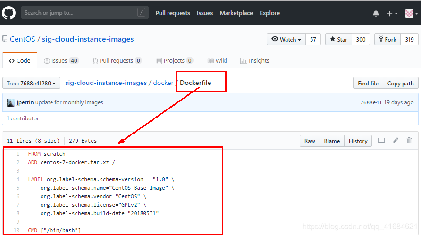Open the Blame view
421x235 pixels.
coord(332,141)
